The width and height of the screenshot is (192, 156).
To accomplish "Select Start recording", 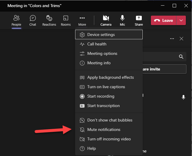I will click(101, 96).
